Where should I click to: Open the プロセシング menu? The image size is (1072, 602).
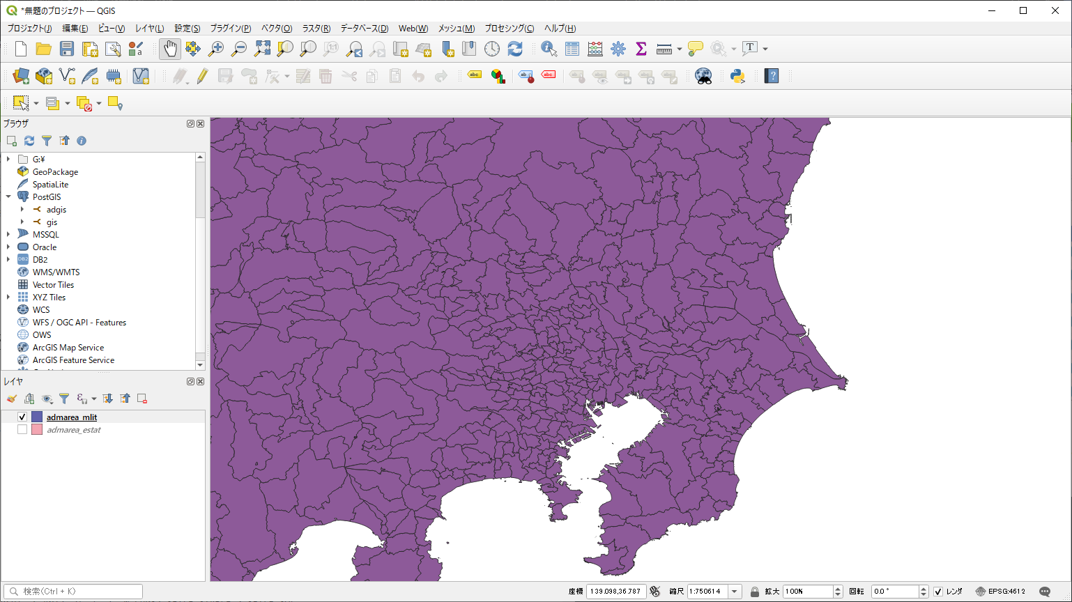510,29
